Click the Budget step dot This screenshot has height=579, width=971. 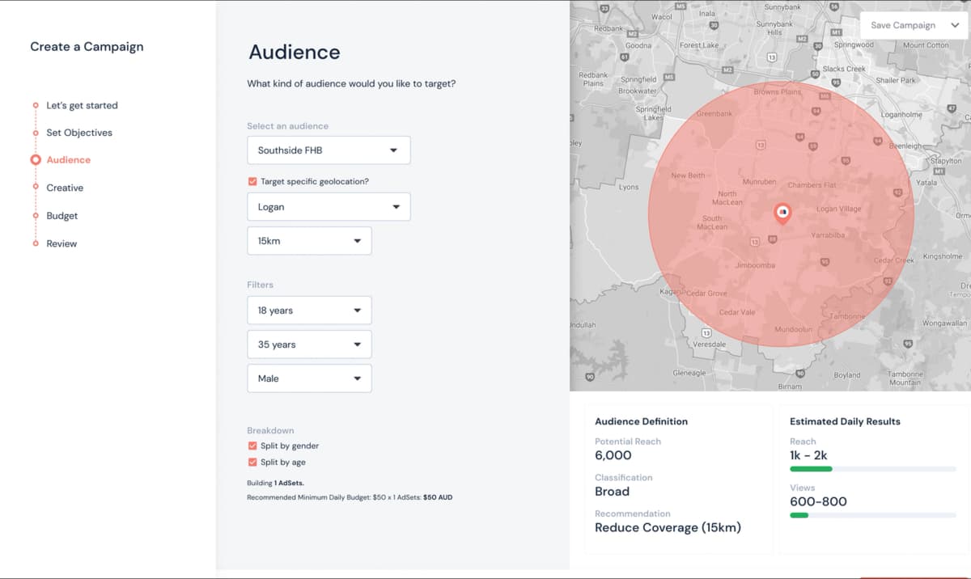[x=36, y=216]
